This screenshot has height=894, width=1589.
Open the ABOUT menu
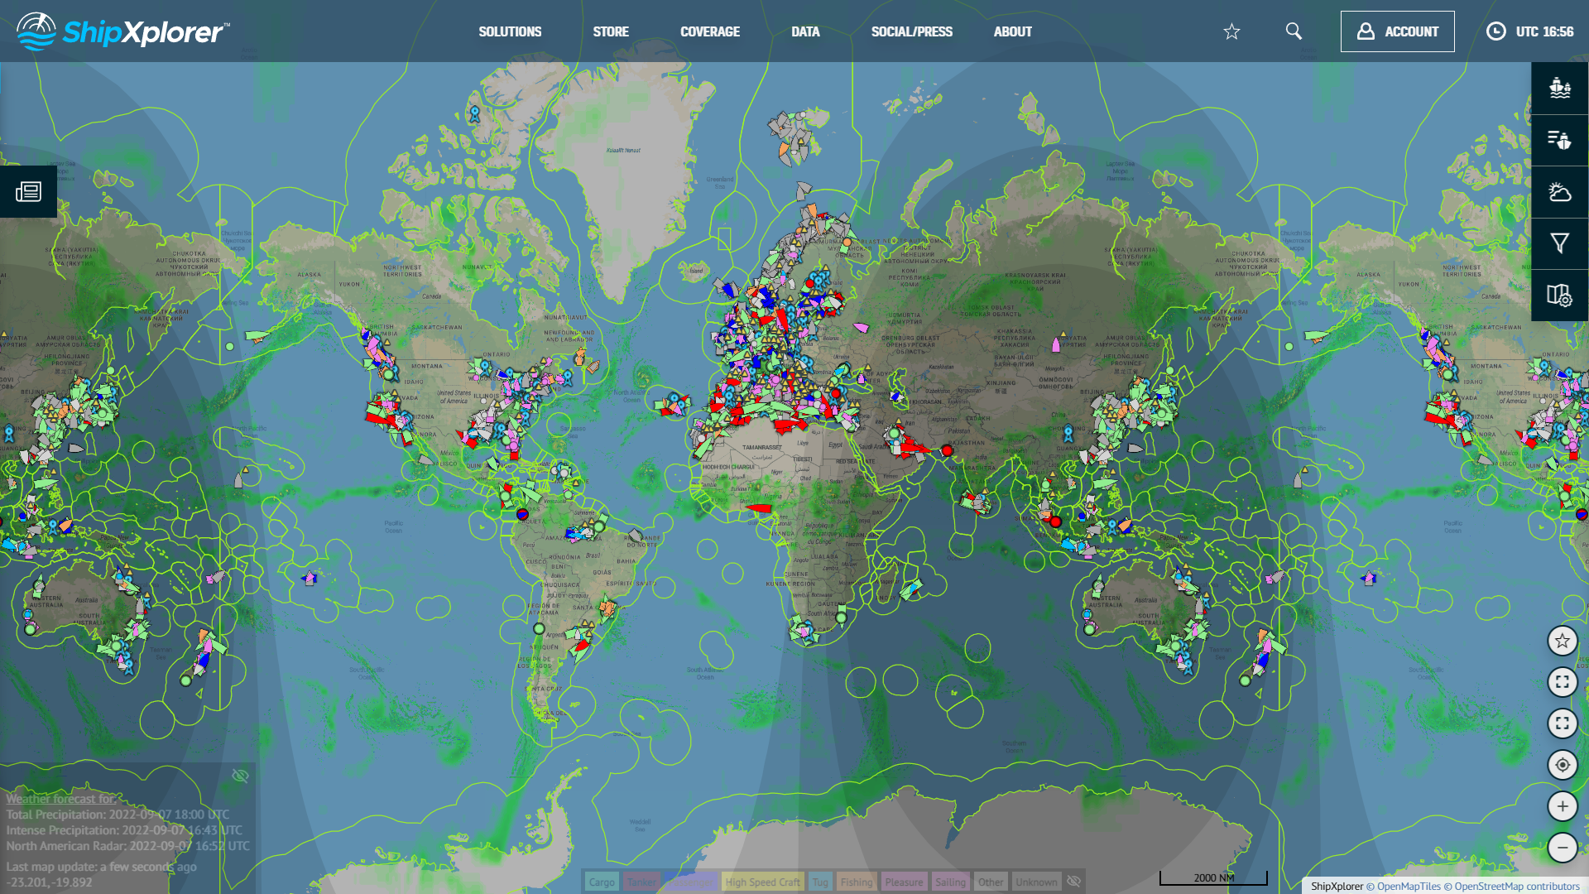pyautogui.click(x=1013, y=31)
